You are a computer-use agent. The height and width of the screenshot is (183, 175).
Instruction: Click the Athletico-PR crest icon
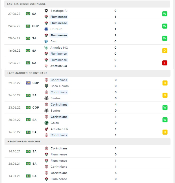[46, 129]
